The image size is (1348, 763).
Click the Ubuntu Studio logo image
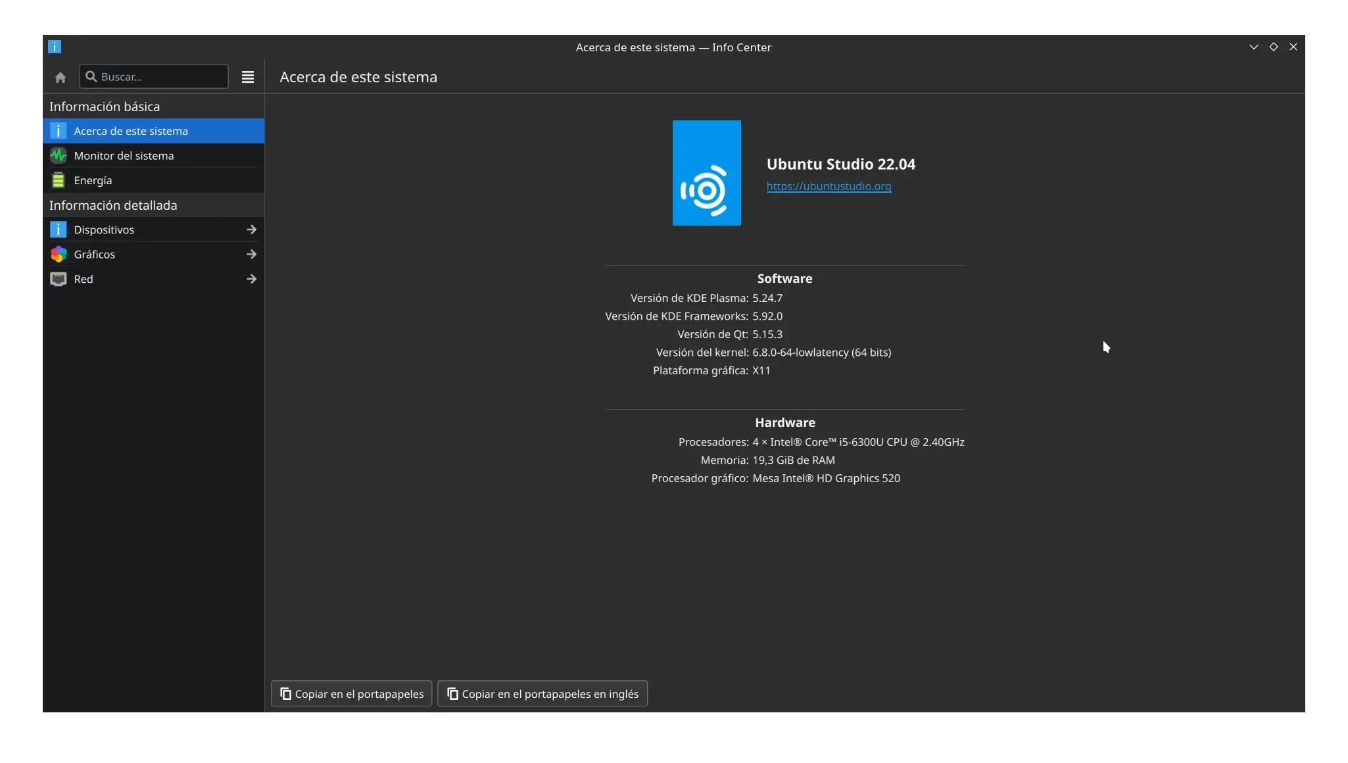pyautogui.click(x=706, y=173)
